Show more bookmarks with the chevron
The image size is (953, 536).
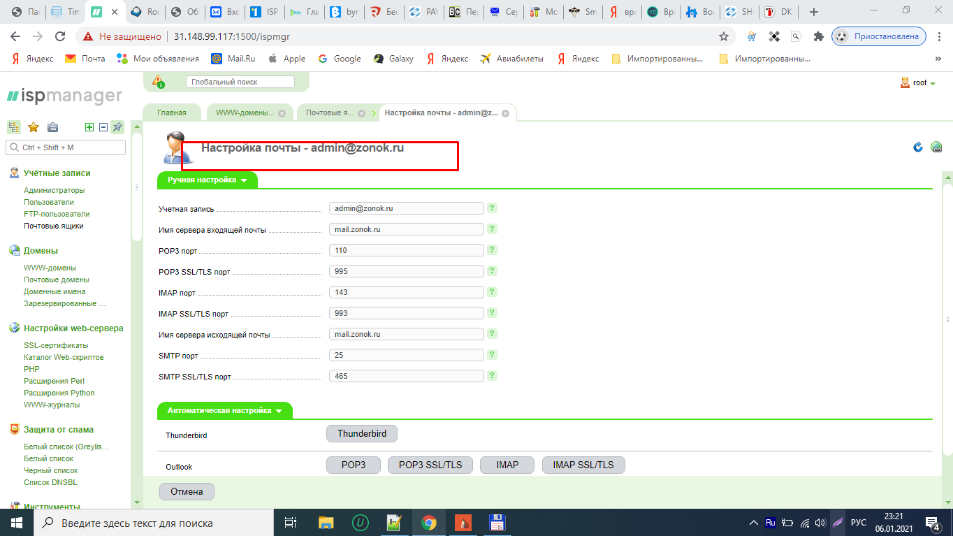click(x=938, y=59)
